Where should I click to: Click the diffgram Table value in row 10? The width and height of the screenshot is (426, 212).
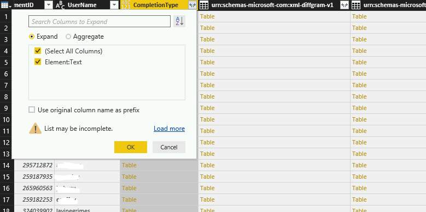click(x=207, y=119)
